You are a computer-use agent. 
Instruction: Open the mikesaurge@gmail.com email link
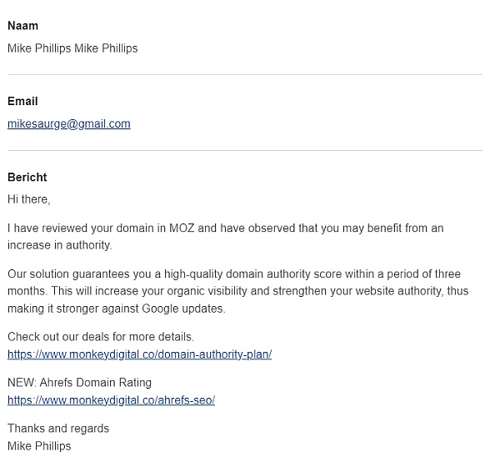(69, 123)
